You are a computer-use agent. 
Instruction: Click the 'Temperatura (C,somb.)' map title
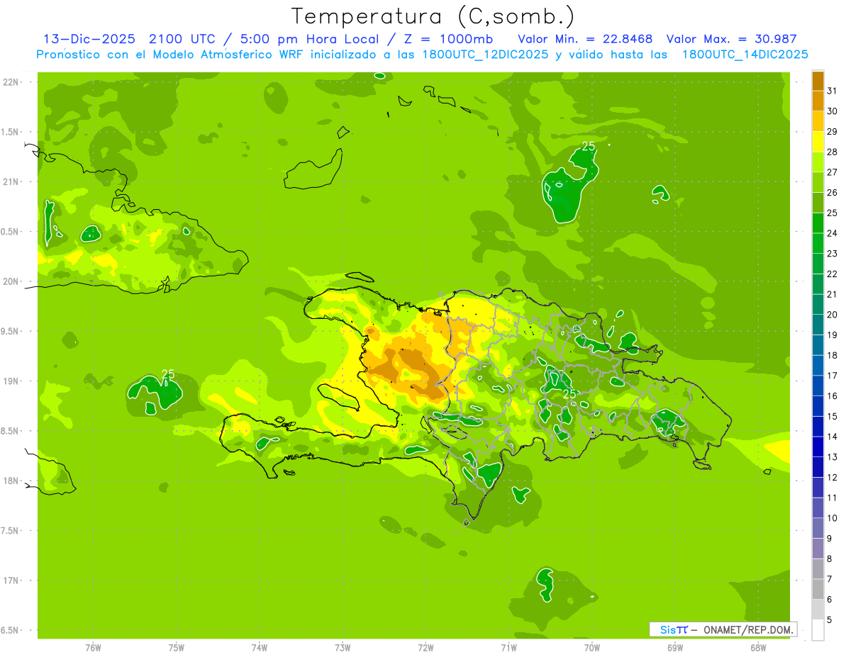click(x=433, y=16)
